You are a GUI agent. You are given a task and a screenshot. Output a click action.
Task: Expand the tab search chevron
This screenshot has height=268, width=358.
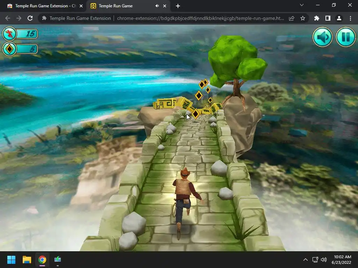click(302, 5)
